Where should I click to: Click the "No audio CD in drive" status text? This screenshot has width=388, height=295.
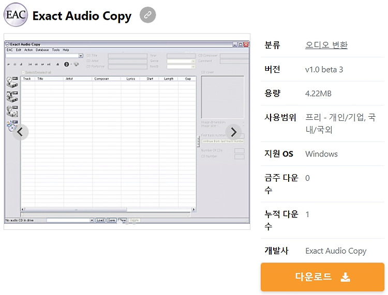[20, 220]
